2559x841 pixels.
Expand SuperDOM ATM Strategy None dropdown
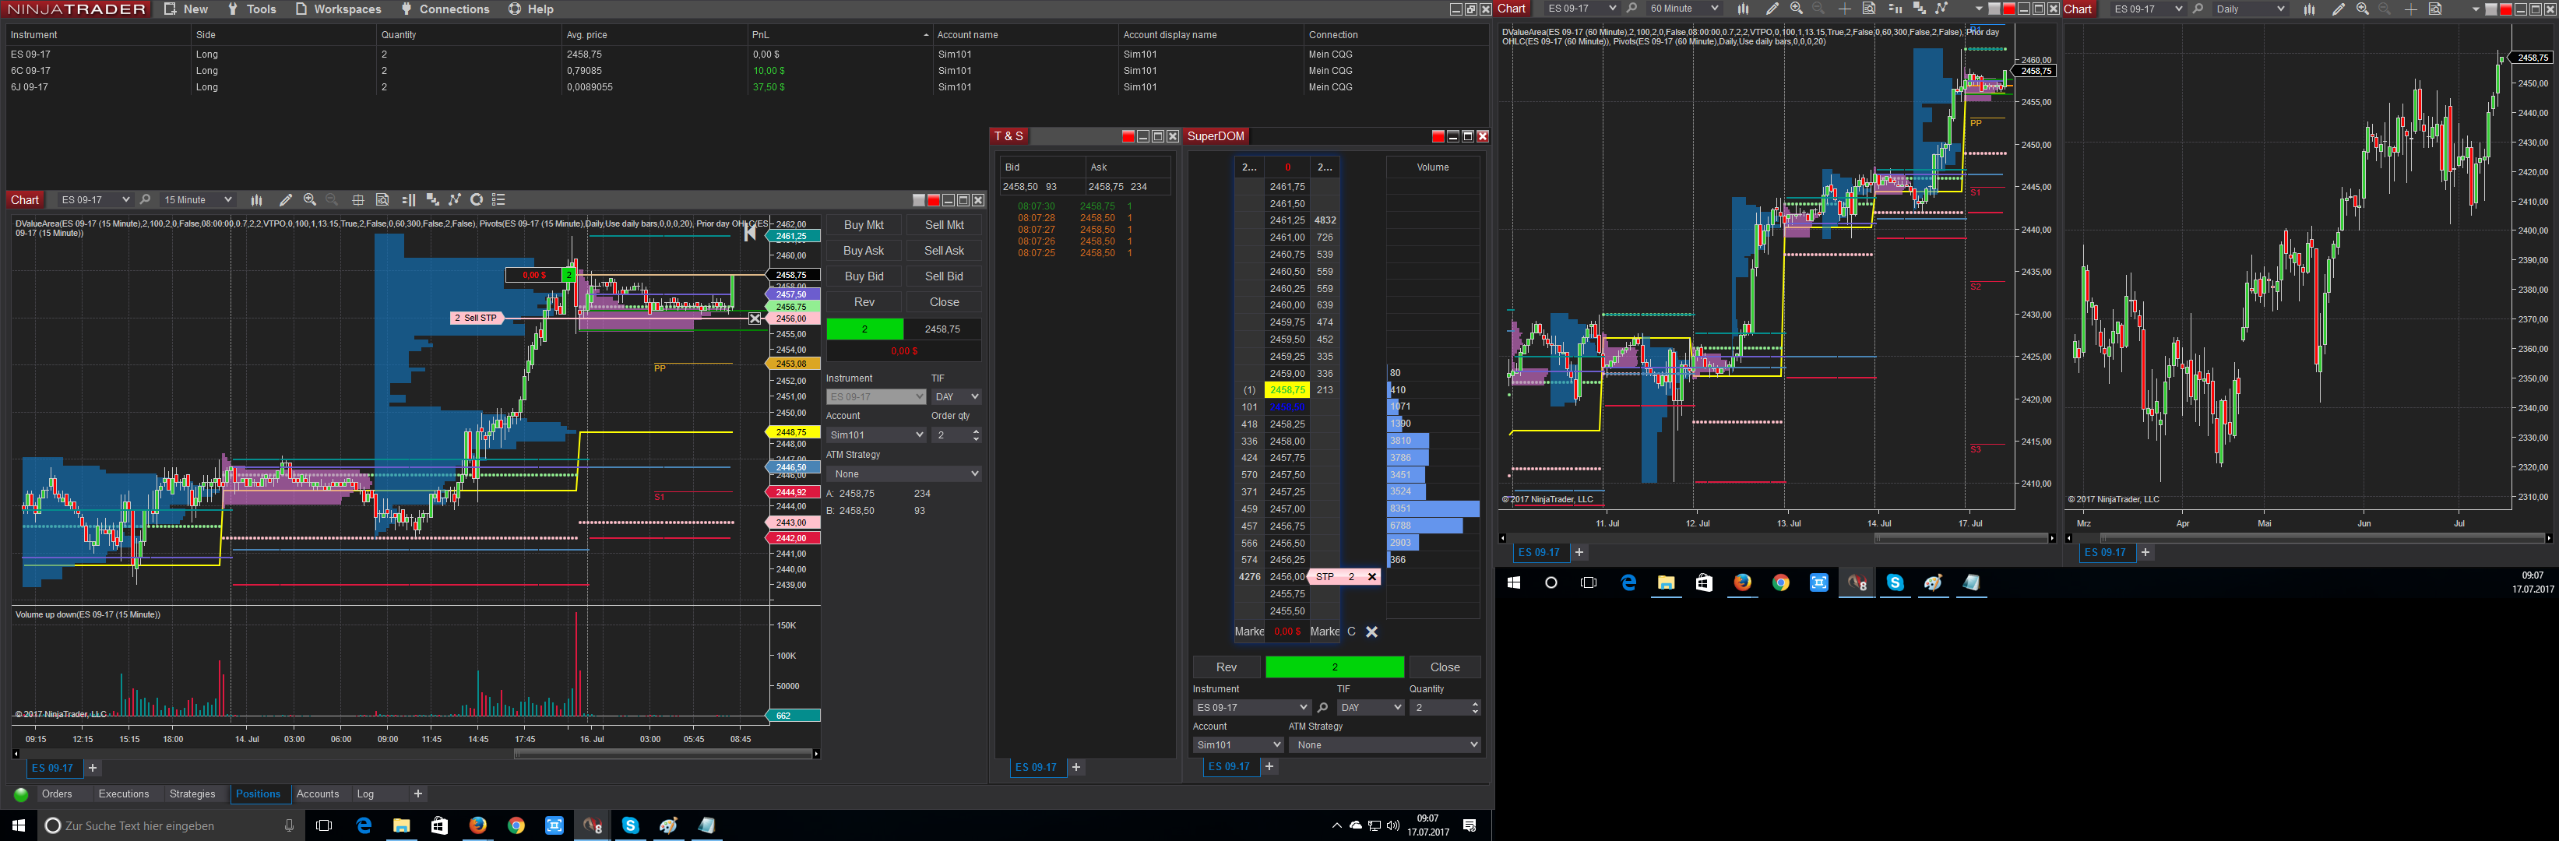(x=1385, y=744)
